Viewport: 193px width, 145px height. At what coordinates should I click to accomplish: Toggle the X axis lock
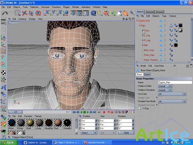pyautogui.click(x=47, y=13)
